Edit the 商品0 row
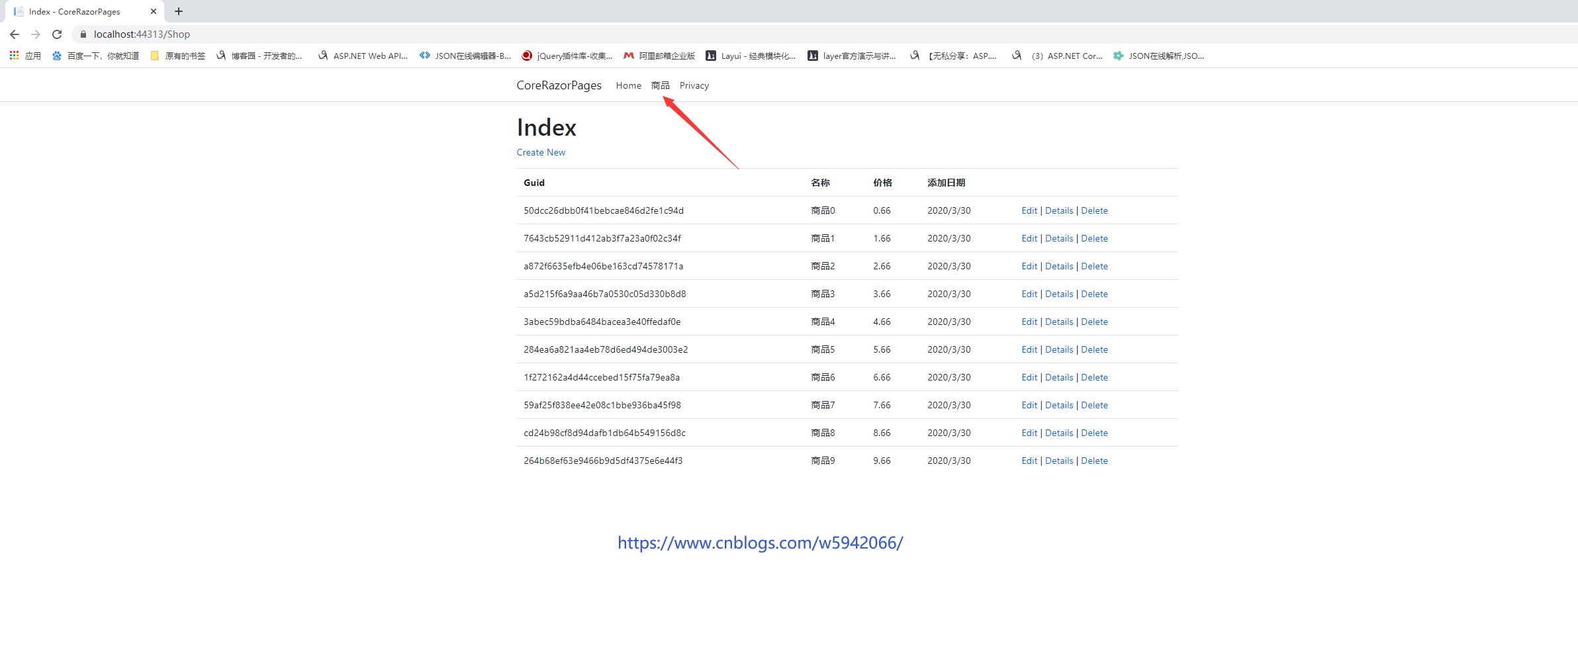 1029,210
